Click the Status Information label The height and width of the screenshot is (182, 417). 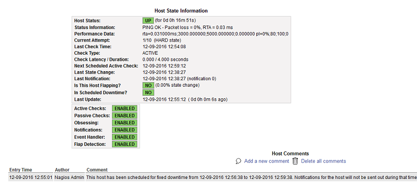tap(94, 28)
